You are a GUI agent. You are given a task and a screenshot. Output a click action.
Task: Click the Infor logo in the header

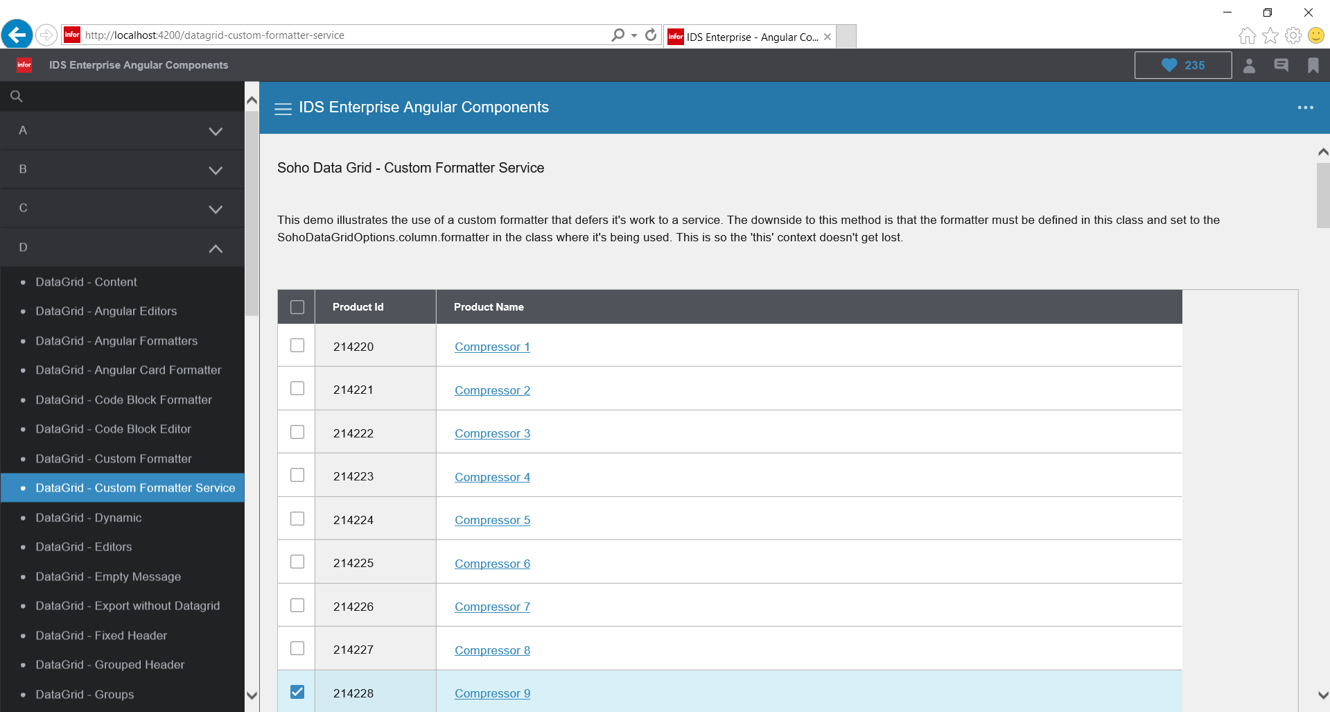[24, 65]
